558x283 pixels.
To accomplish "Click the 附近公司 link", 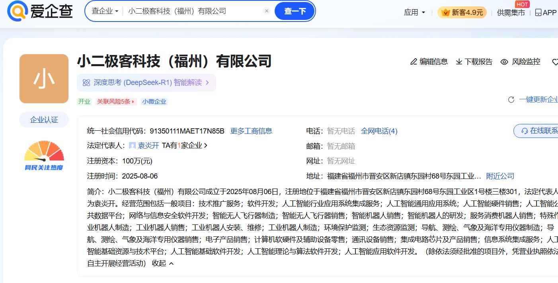I will 500,176.
